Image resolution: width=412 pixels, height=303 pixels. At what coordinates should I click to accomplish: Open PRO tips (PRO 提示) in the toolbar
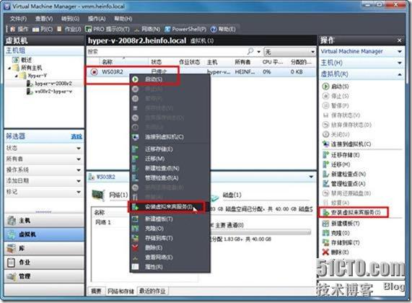[x=108, y=29]
